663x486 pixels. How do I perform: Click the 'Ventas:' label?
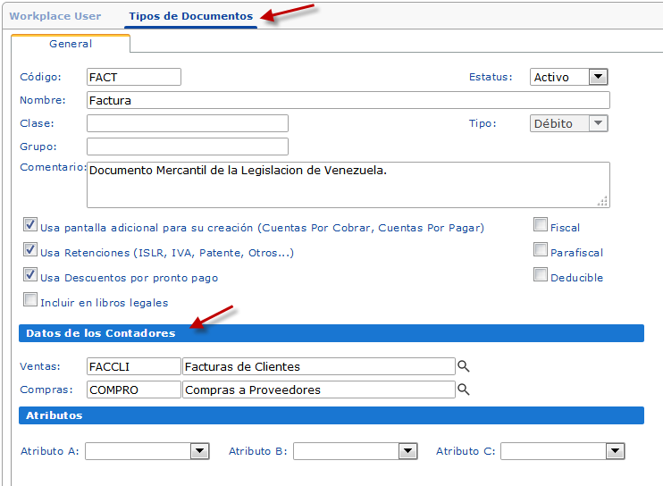pos(40,366)
